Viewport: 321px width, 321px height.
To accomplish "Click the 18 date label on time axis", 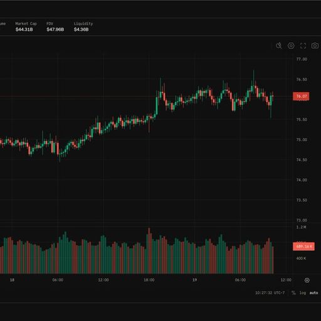I will [12, 280].
